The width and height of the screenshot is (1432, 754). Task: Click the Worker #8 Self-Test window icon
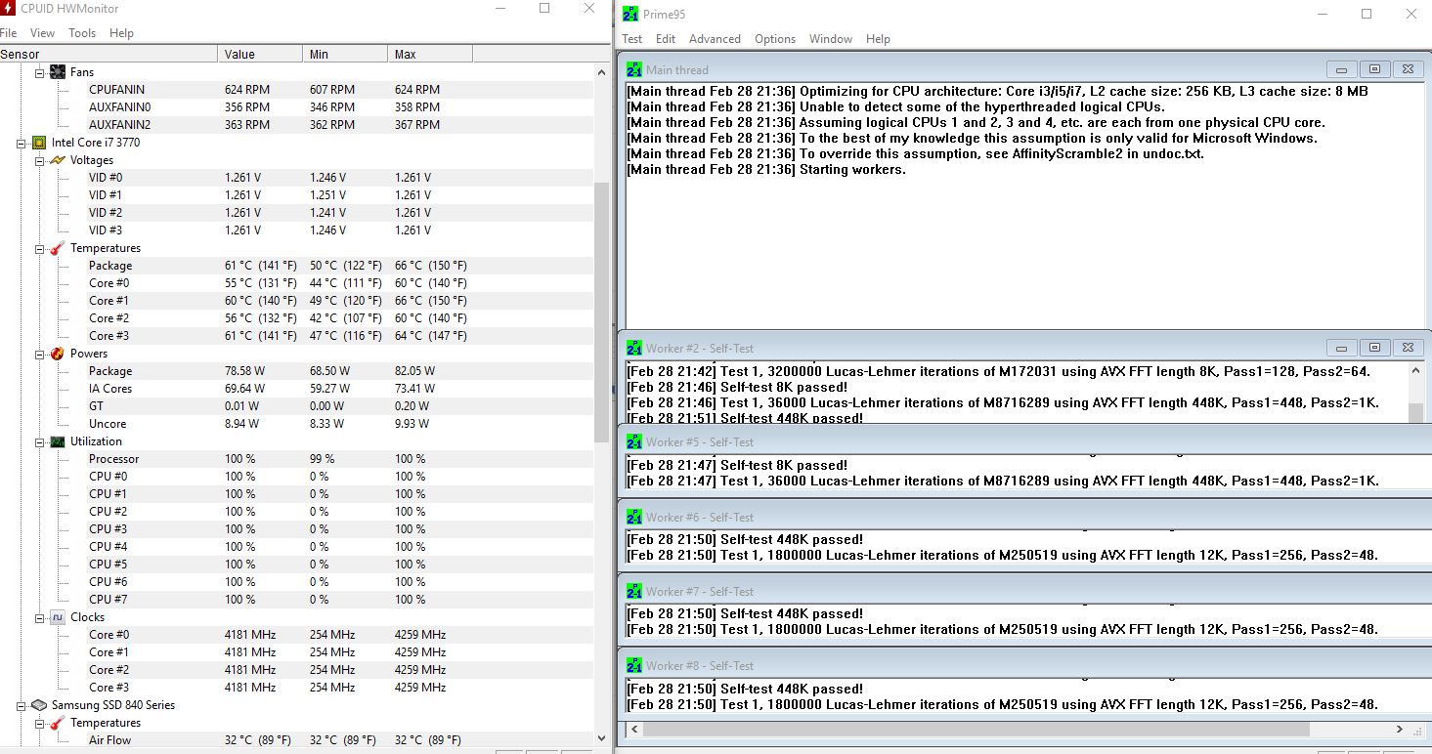633,665
